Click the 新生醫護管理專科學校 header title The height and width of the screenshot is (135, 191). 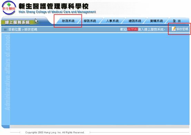54,6
